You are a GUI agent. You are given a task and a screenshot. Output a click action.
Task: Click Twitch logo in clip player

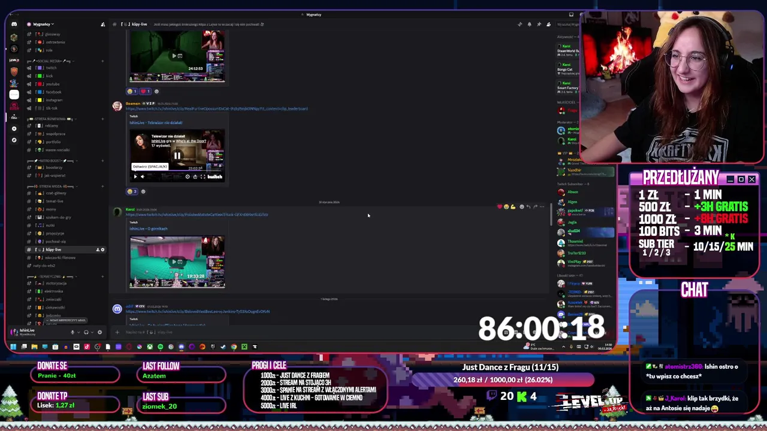point(215,177)
